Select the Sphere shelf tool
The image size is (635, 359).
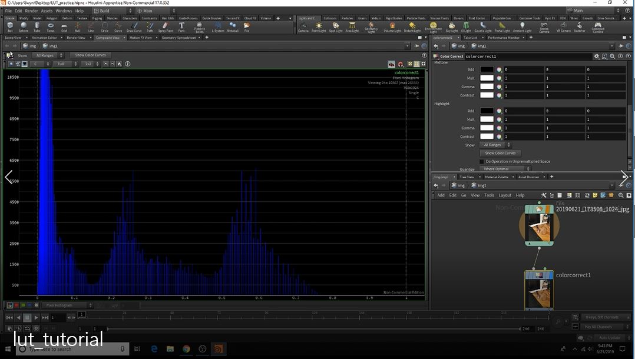click(23, 26)
